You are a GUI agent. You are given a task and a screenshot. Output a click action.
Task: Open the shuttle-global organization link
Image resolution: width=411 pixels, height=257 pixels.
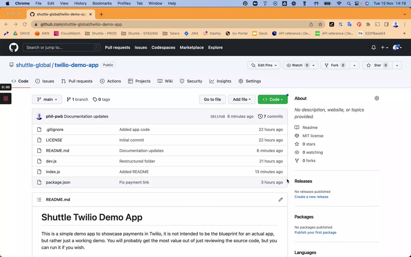point(33,65)
